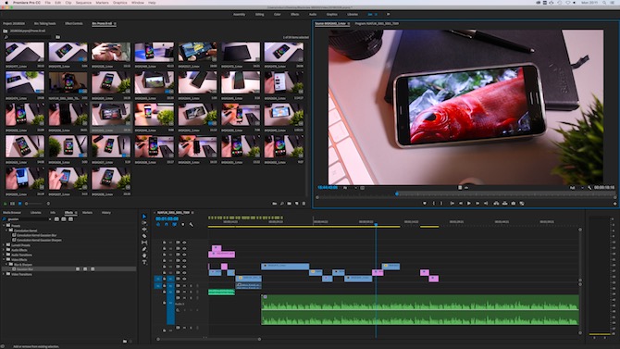This screenshot has width=620, height=349.
Task: Toggle Snap in the timeline
Action: (x=167, y=225)
